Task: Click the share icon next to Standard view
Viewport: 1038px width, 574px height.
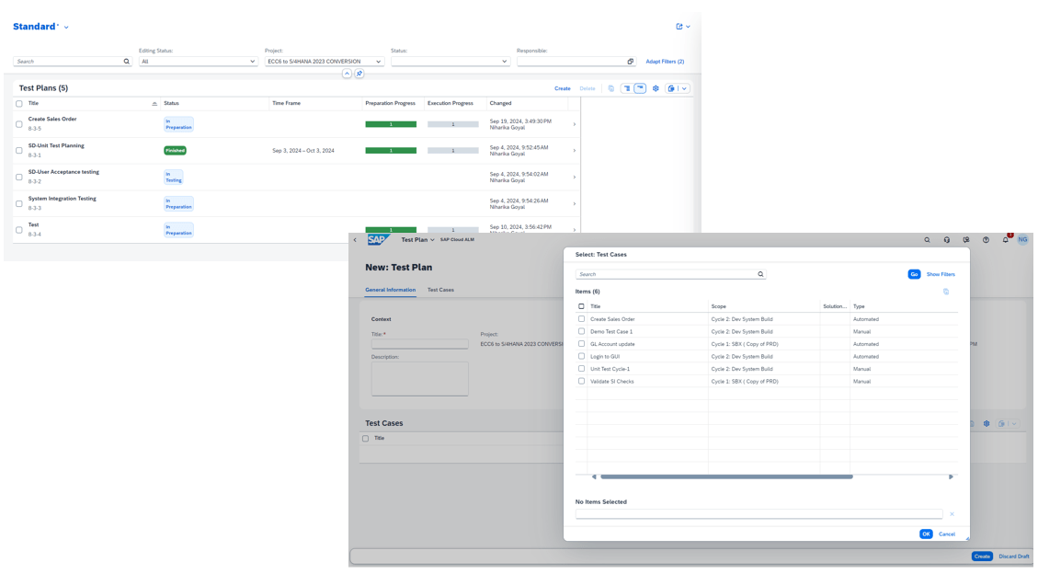Action: pyautogui.click(x=679, y=27)
